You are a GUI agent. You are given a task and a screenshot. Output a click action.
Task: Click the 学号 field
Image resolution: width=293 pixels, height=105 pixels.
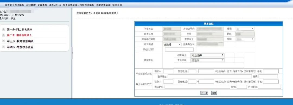(x=210, y=34)
